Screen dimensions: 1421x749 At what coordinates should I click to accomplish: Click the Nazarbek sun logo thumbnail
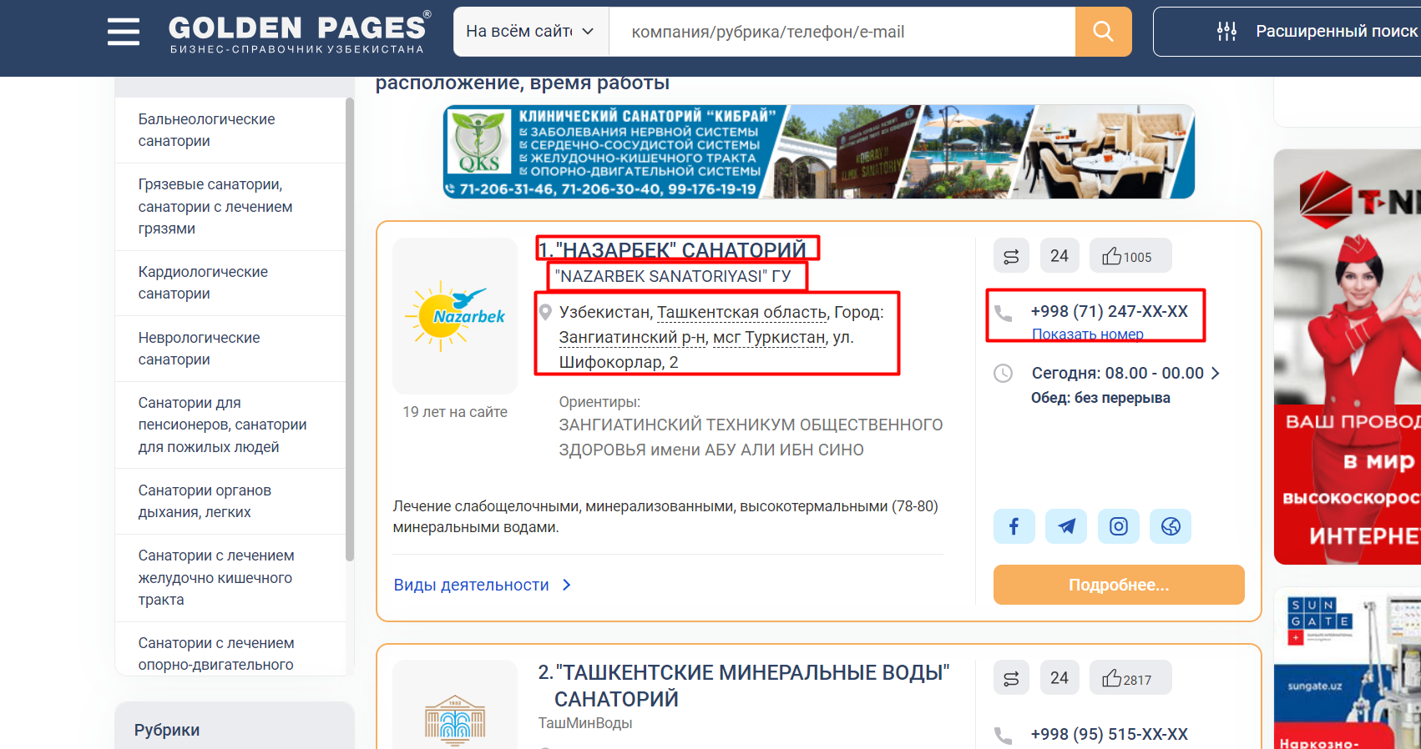(455, 316)
